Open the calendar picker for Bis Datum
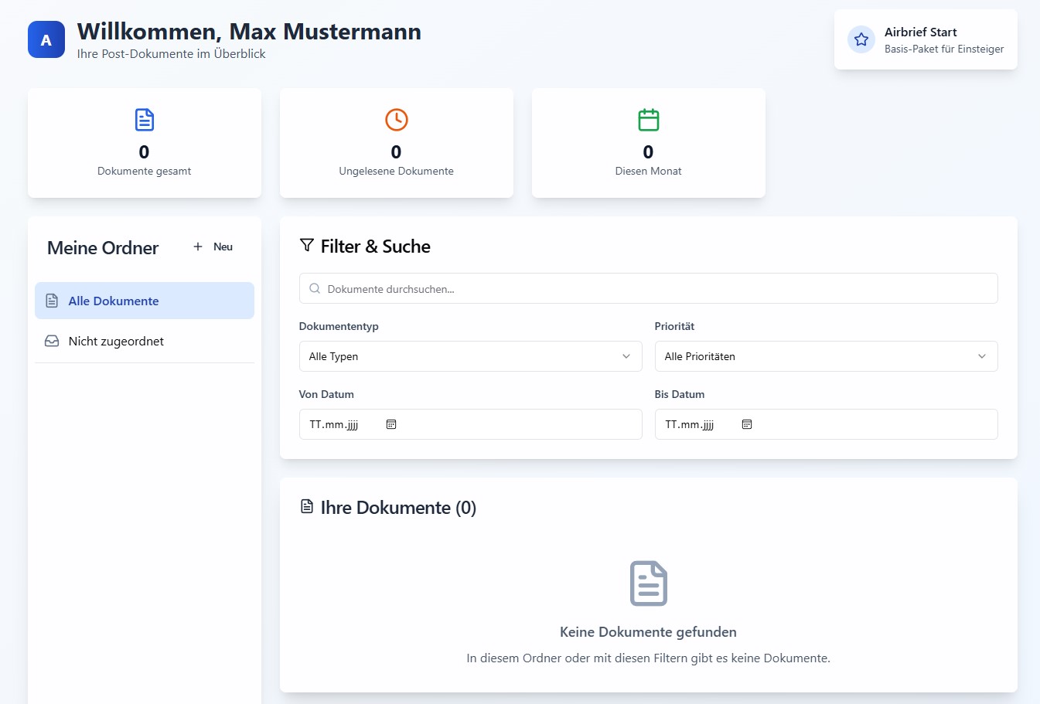The image size is (1040, 704). coord(746,423)
